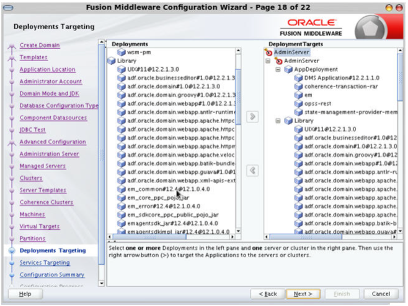Screen dimensions: 408x306
Task: Go to Virtual Targets step
Action: [40, 226]
